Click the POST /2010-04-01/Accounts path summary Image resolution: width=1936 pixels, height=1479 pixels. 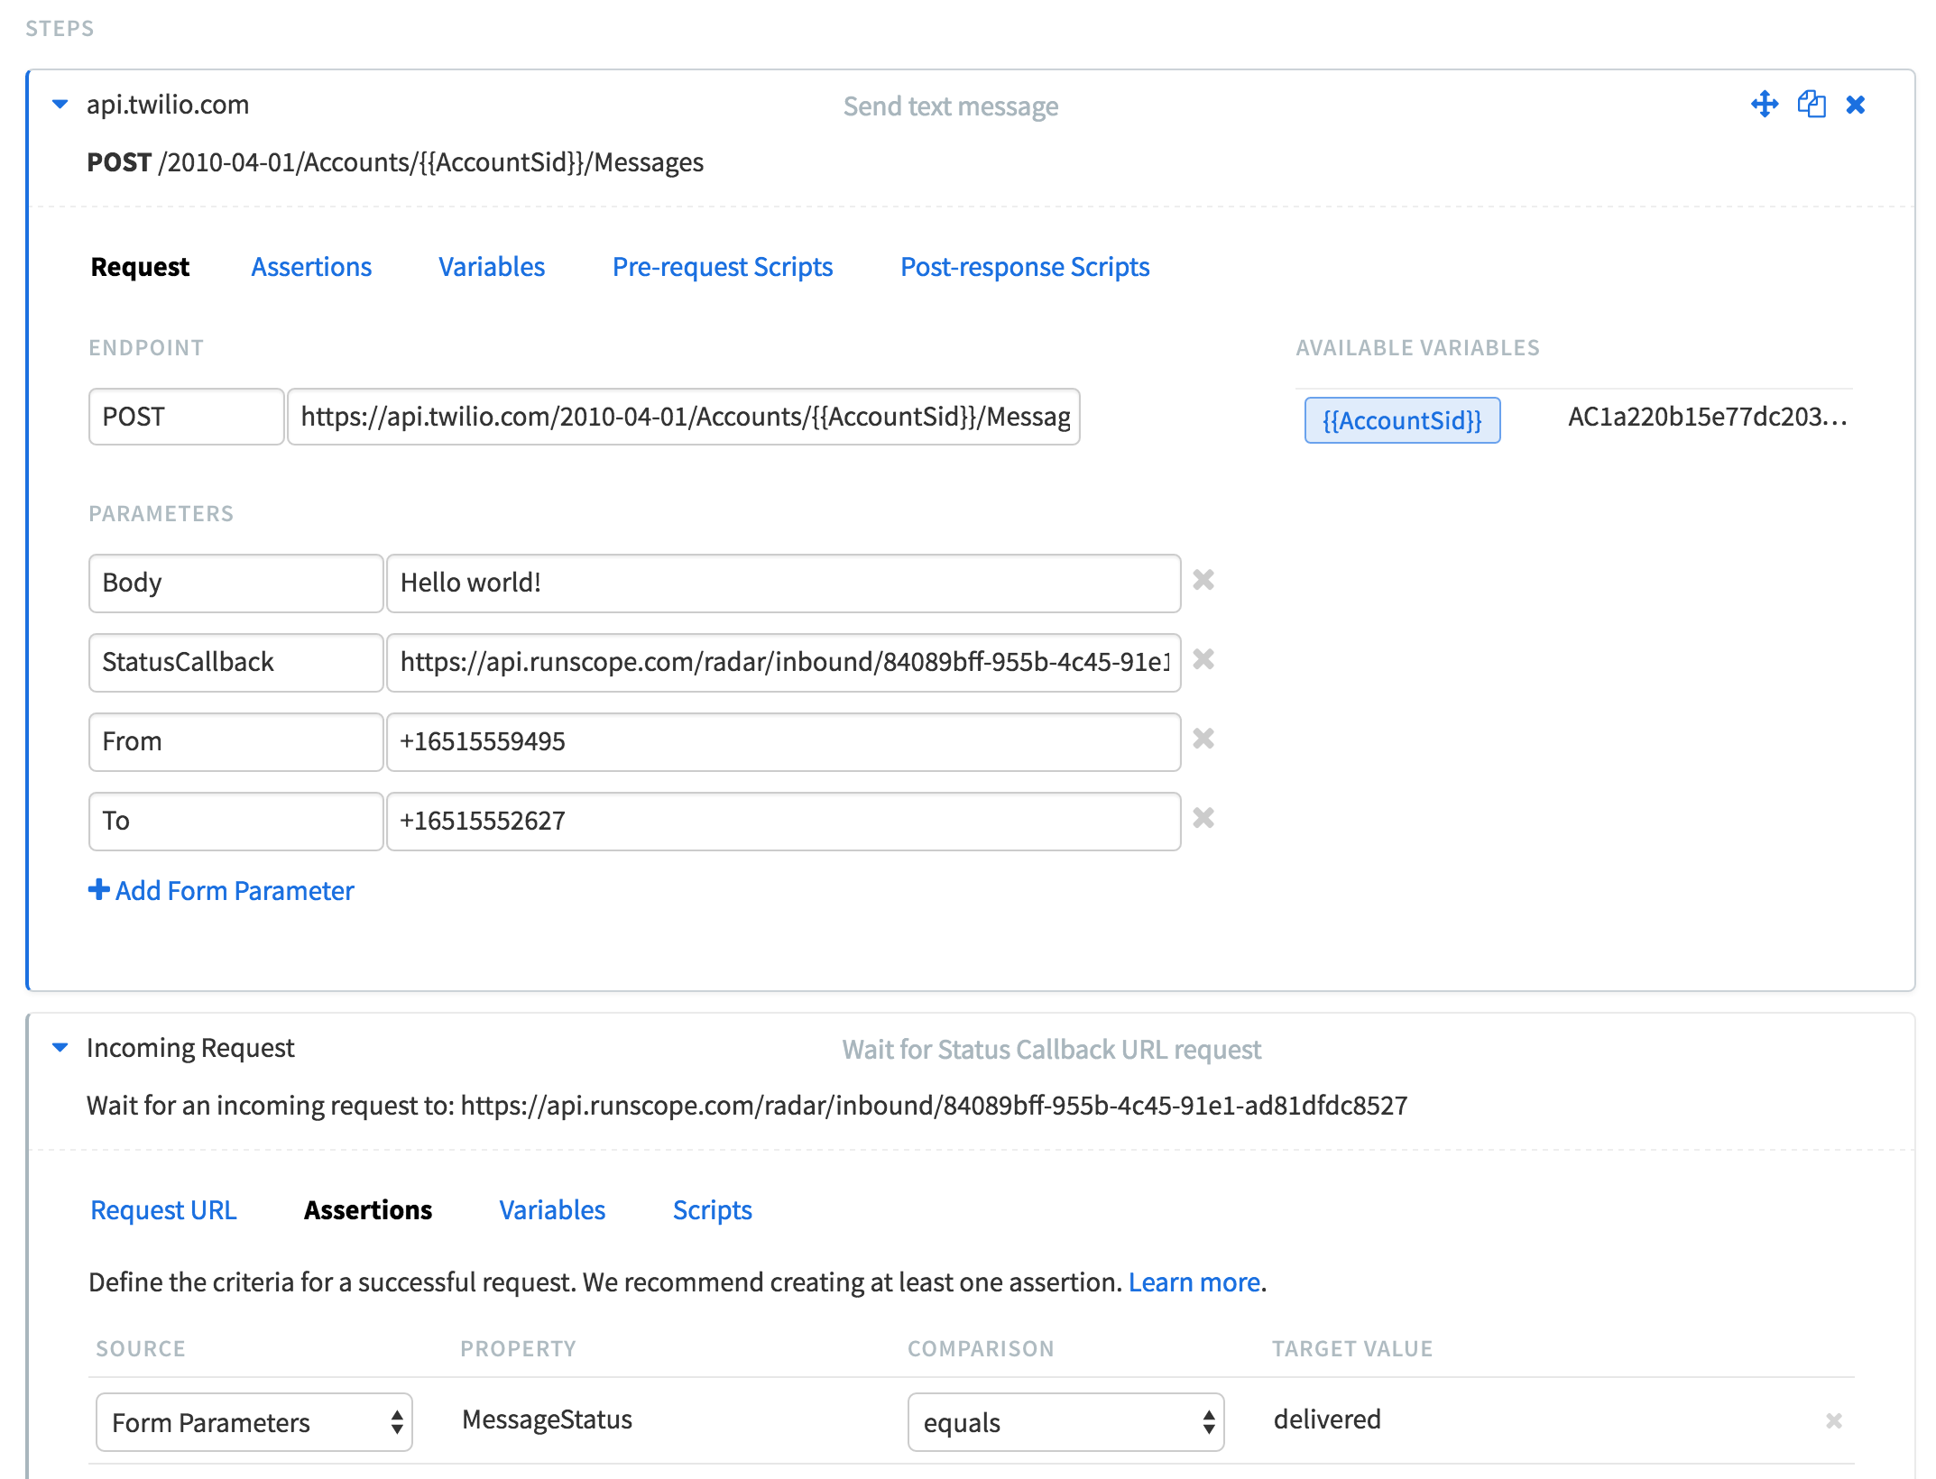pos(395,162)
